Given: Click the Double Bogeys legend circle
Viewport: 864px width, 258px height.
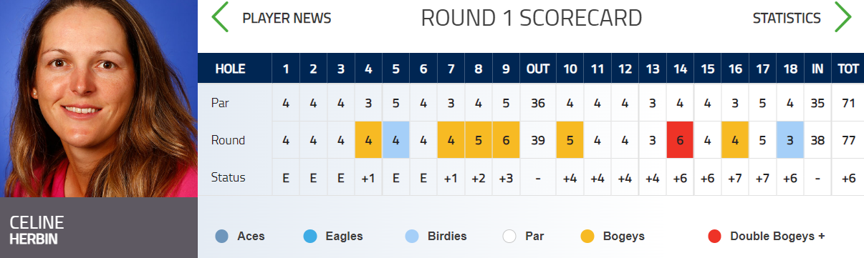Looking at the screenshot, I should [714, 236].
